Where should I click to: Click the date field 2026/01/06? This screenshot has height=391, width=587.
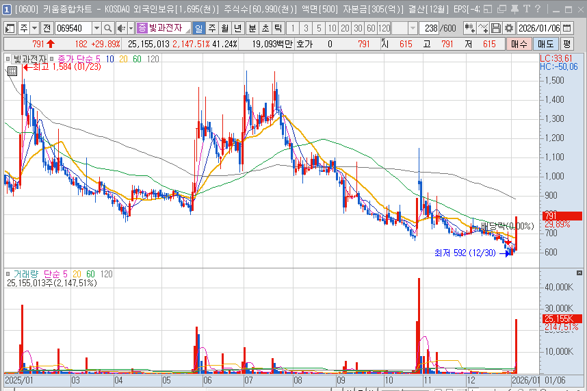[x=539, y=28]
